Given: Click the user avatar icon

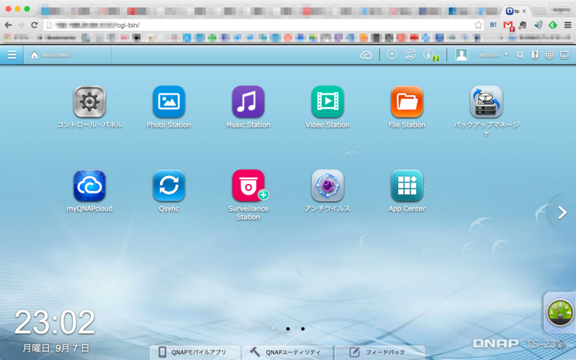Looking at the screenshot, I should (462, 55).
